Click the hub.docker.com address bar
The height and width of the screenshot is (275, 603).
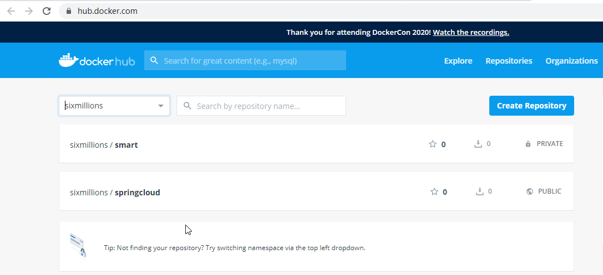click(331, 11)
